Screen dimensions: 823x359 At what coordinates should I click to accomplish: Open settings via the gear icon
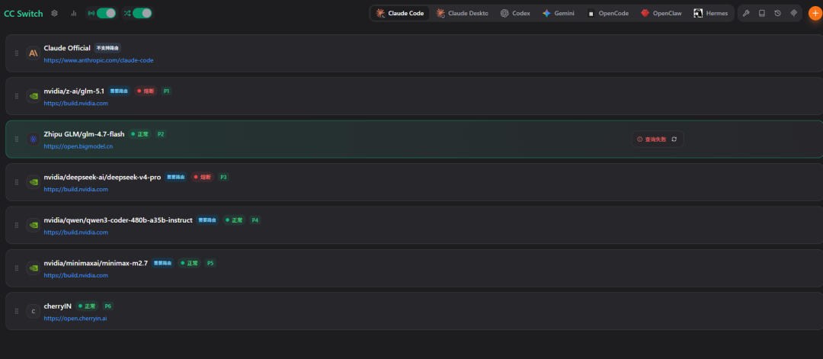54,13
